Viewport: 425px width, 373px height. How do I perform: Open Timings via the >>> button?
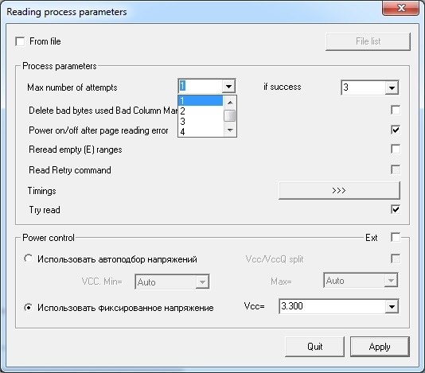pos(339,190)
